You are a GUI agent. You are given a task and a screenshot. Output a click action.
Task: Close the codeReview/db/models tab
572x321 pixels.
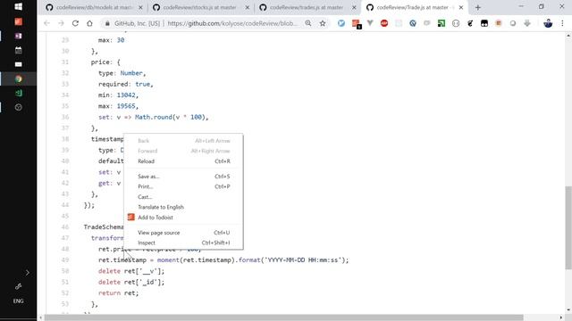click(x=140, y=7)
